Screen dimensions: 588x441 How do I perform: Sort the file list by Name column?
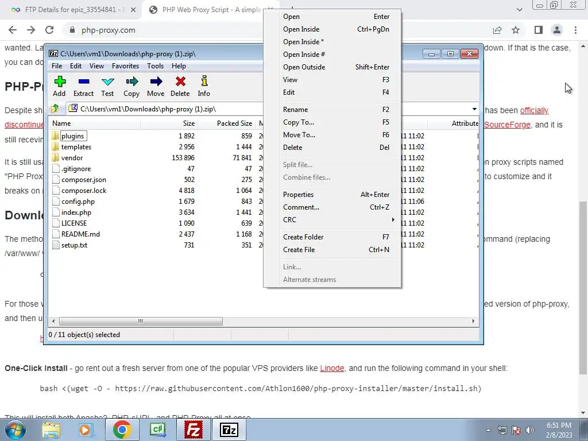click(x=95, y=123)
